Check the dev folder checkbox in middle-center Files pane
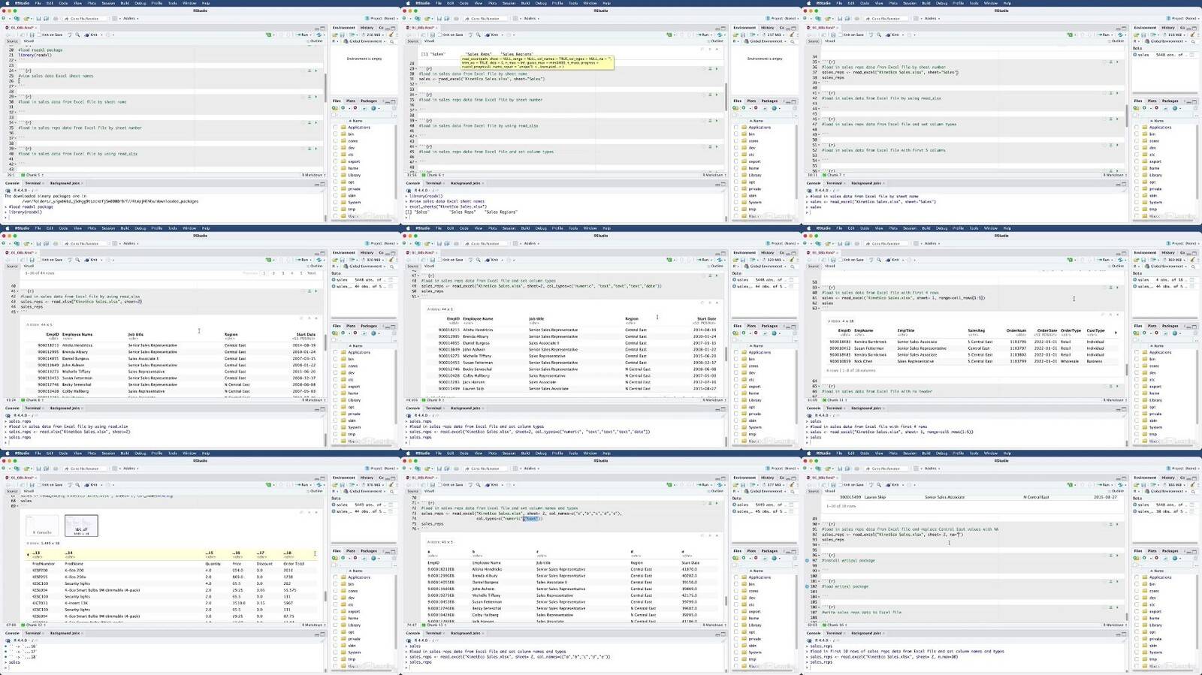Image resolution: width=1202 pixels, height=675 pixels. click(735, 372)
